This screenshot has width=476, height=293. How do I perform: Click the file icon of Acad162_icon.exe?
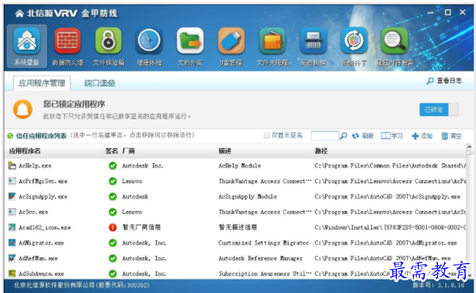click(12, 227)
